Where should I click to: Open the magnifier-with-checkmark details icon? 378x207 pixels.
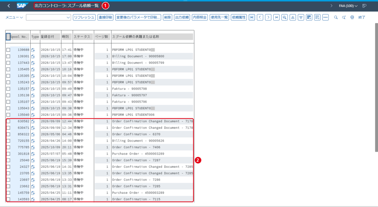285,17
